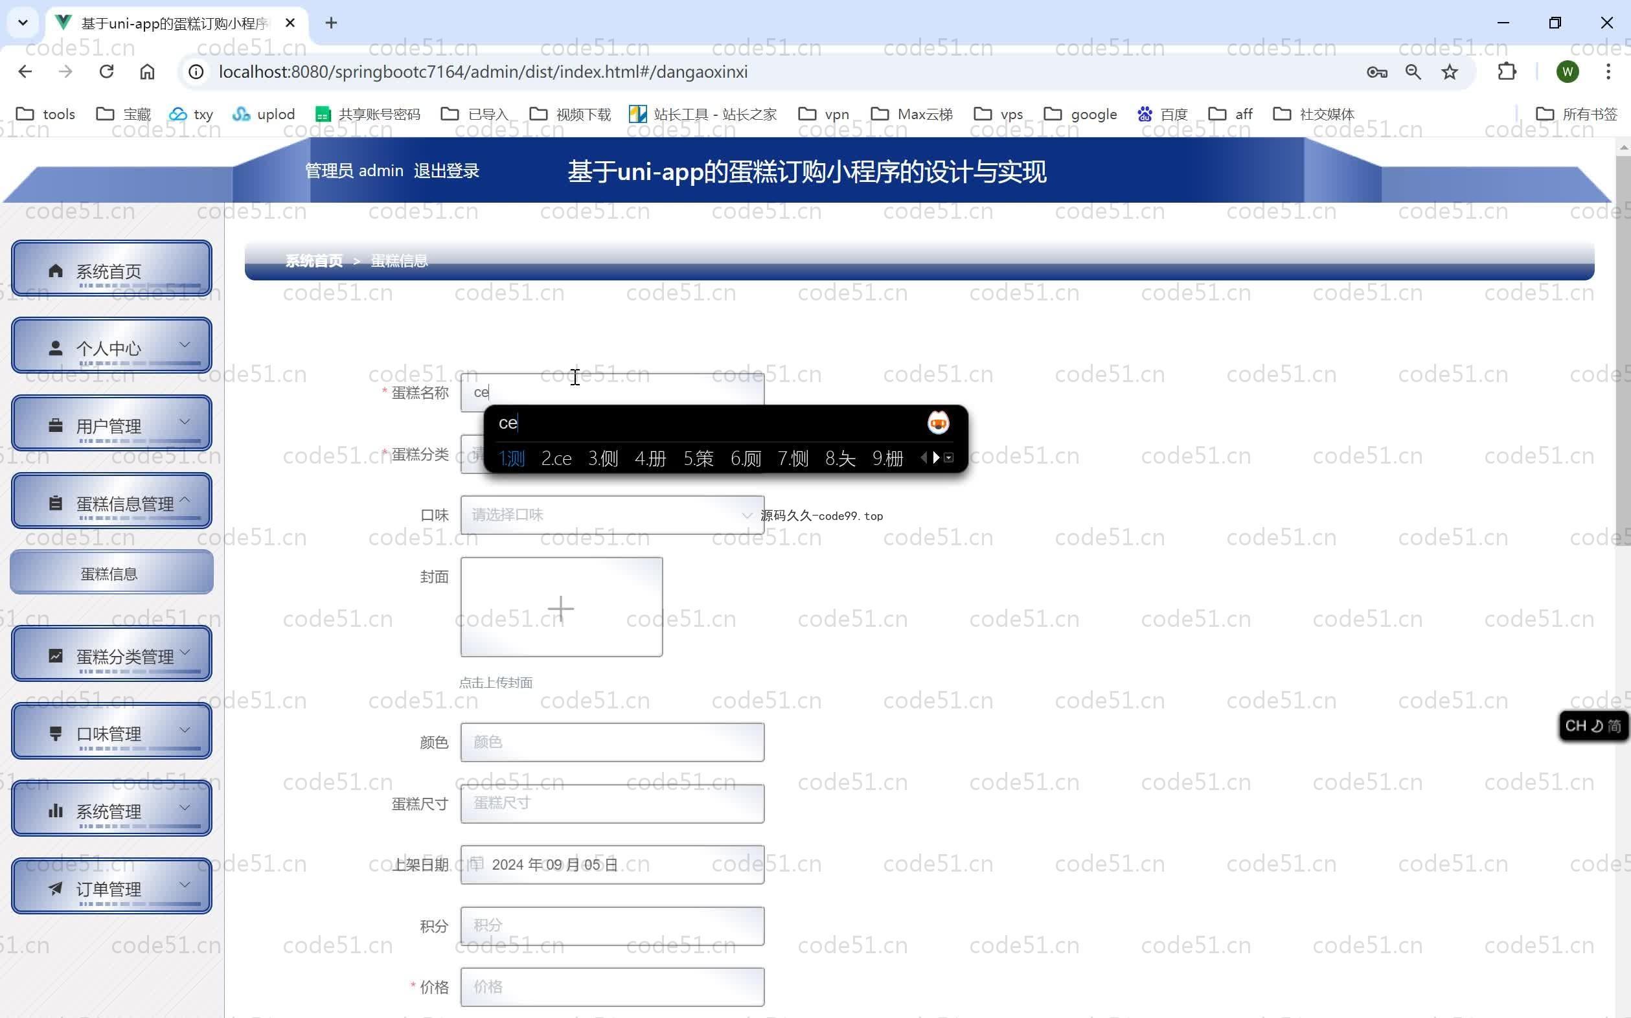Click the zoom magnifier icon in address bar
Screen dimensions: 1631x1018
[1413, 71]
